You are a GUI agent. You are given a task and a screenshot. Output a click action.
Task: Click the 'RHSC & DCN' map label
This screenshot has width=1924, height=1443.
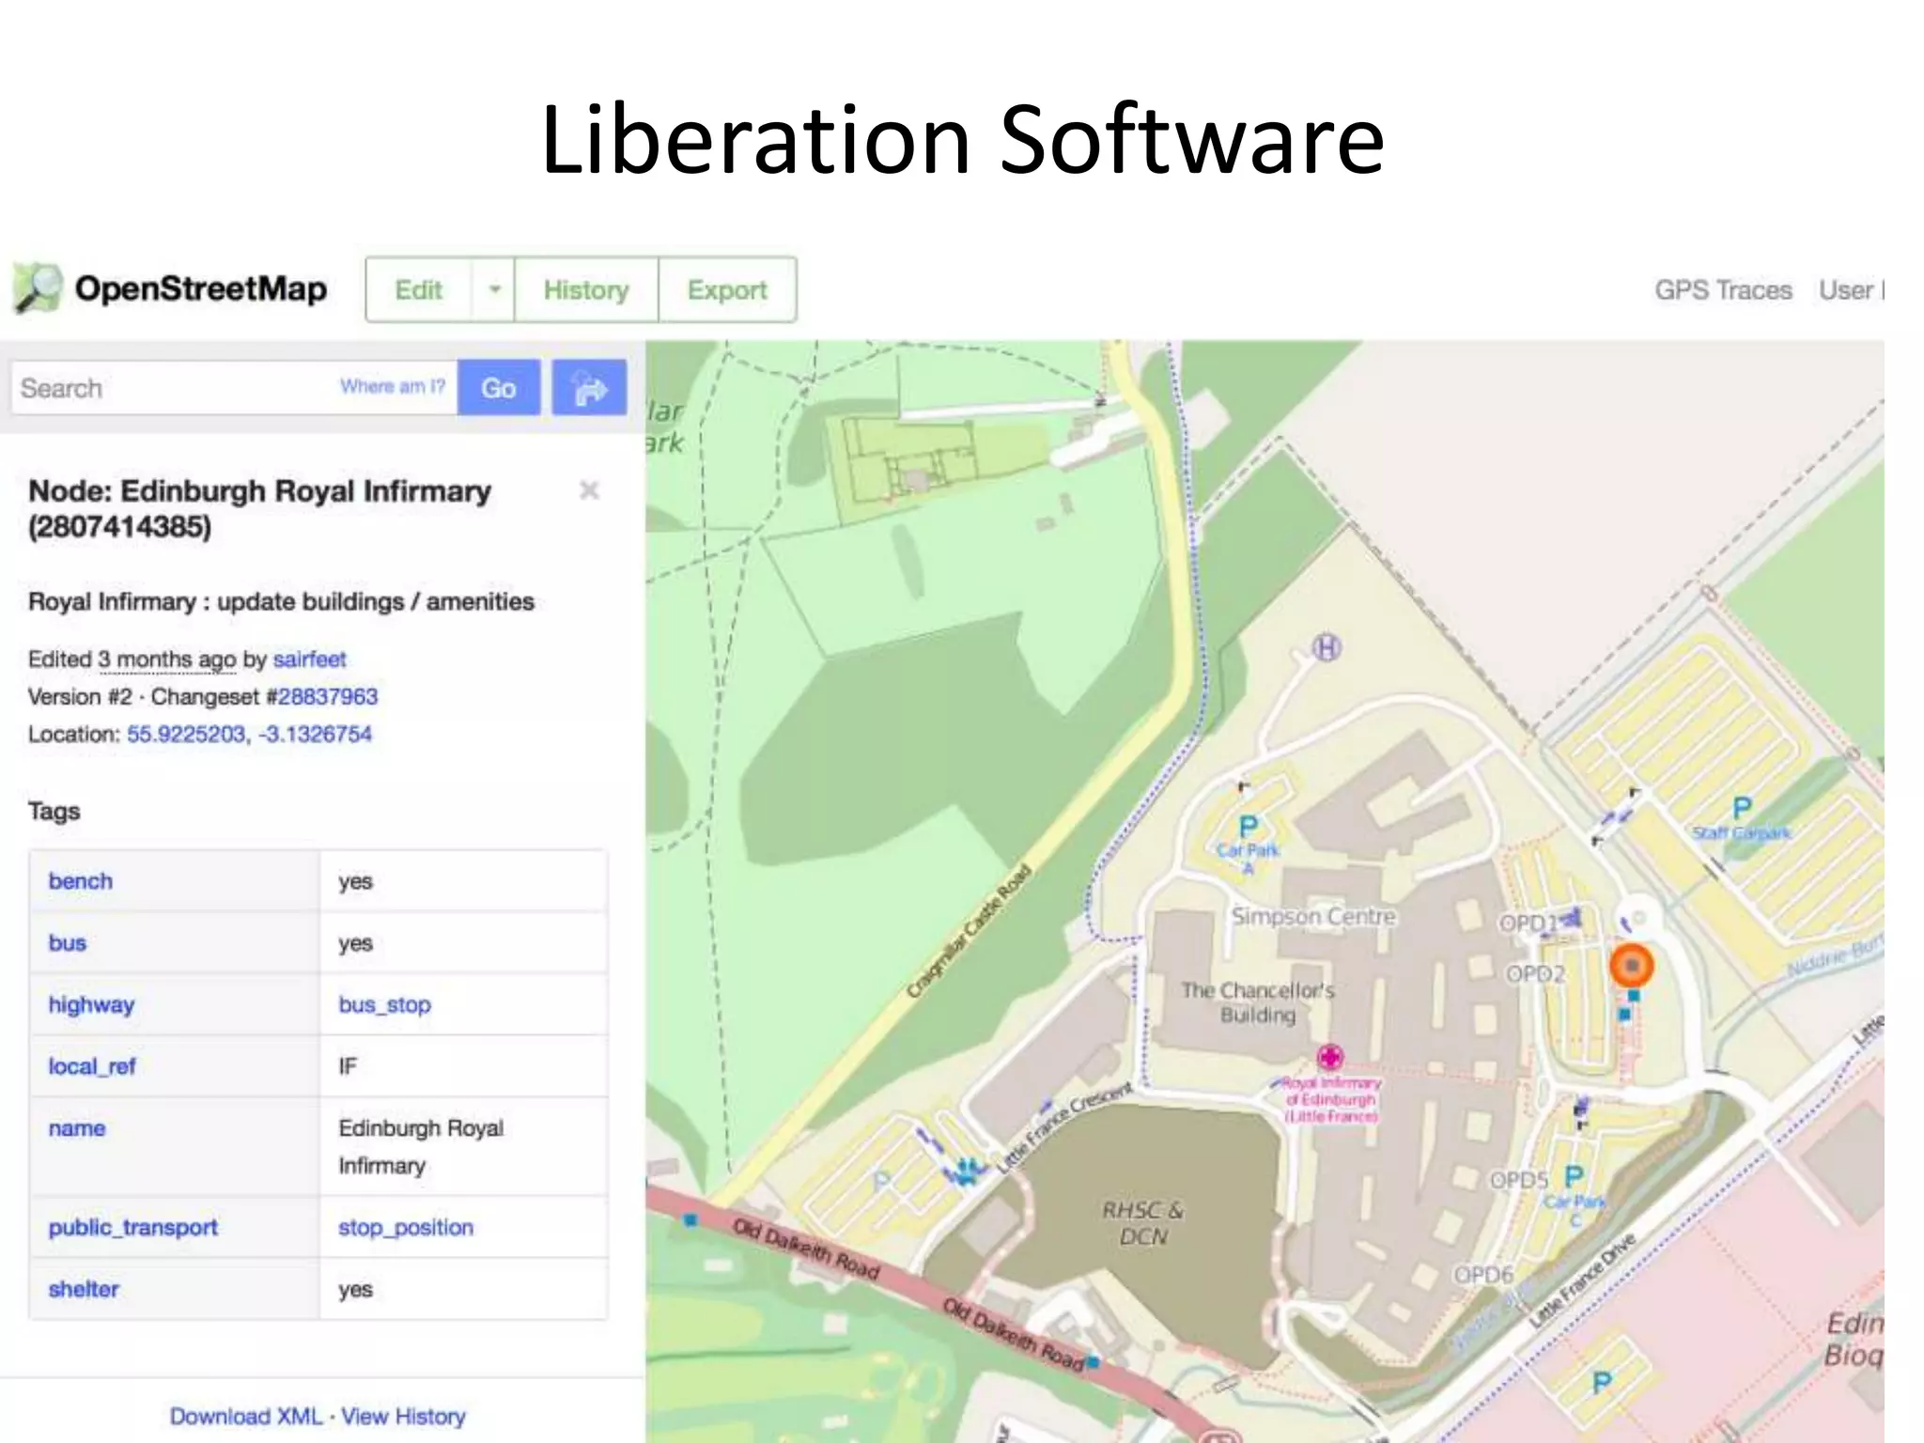tap(1143, 1223)
